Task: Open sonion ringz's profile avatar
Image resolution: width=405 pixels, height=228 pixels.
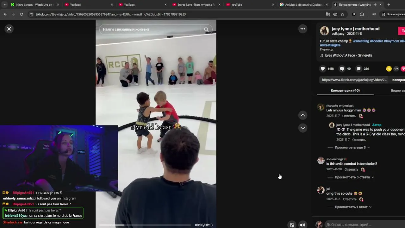Action: click(x=321, y=161)
